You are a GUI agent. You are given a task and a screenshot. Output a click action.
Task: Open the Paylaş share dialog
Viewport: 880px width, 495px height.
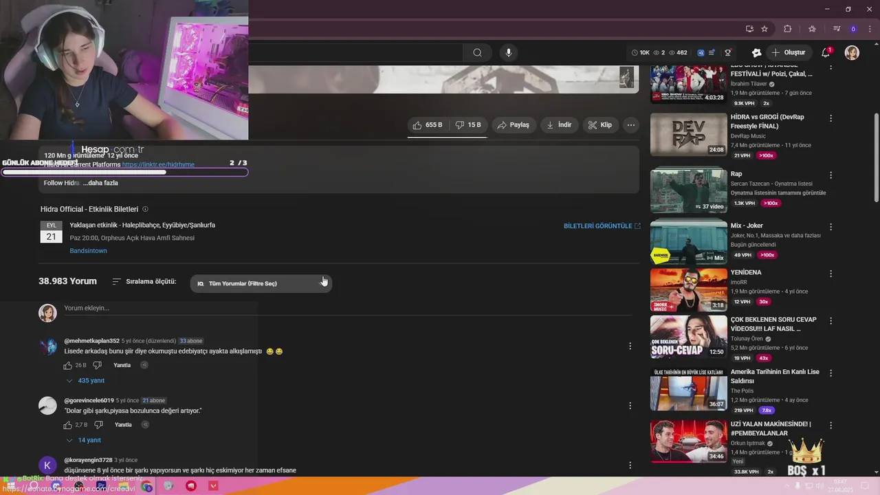tap(513, 125)
